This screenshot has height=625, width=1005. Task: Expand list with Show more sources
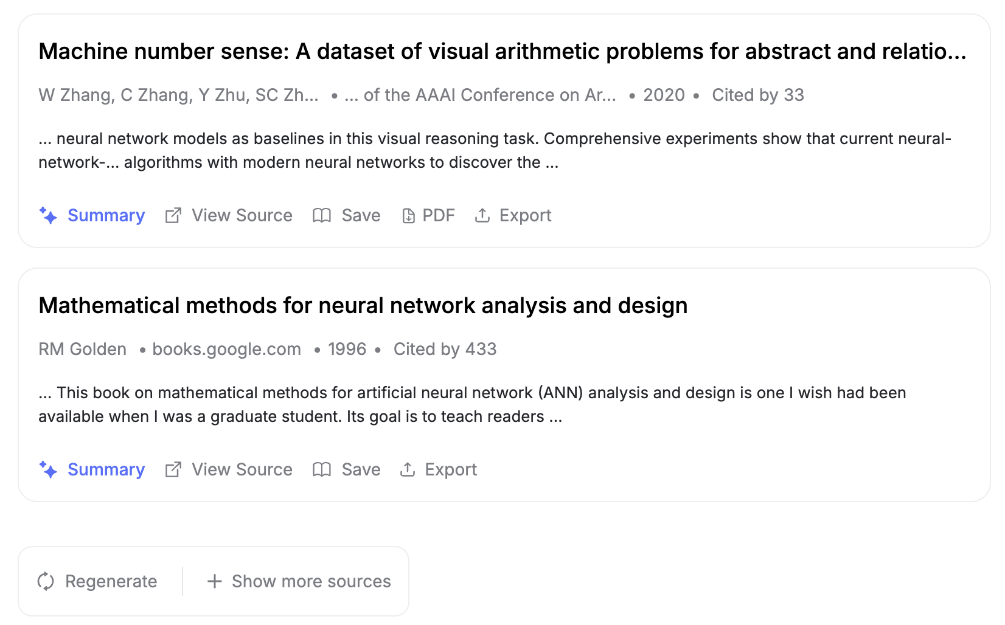click(x=299, y=581)
